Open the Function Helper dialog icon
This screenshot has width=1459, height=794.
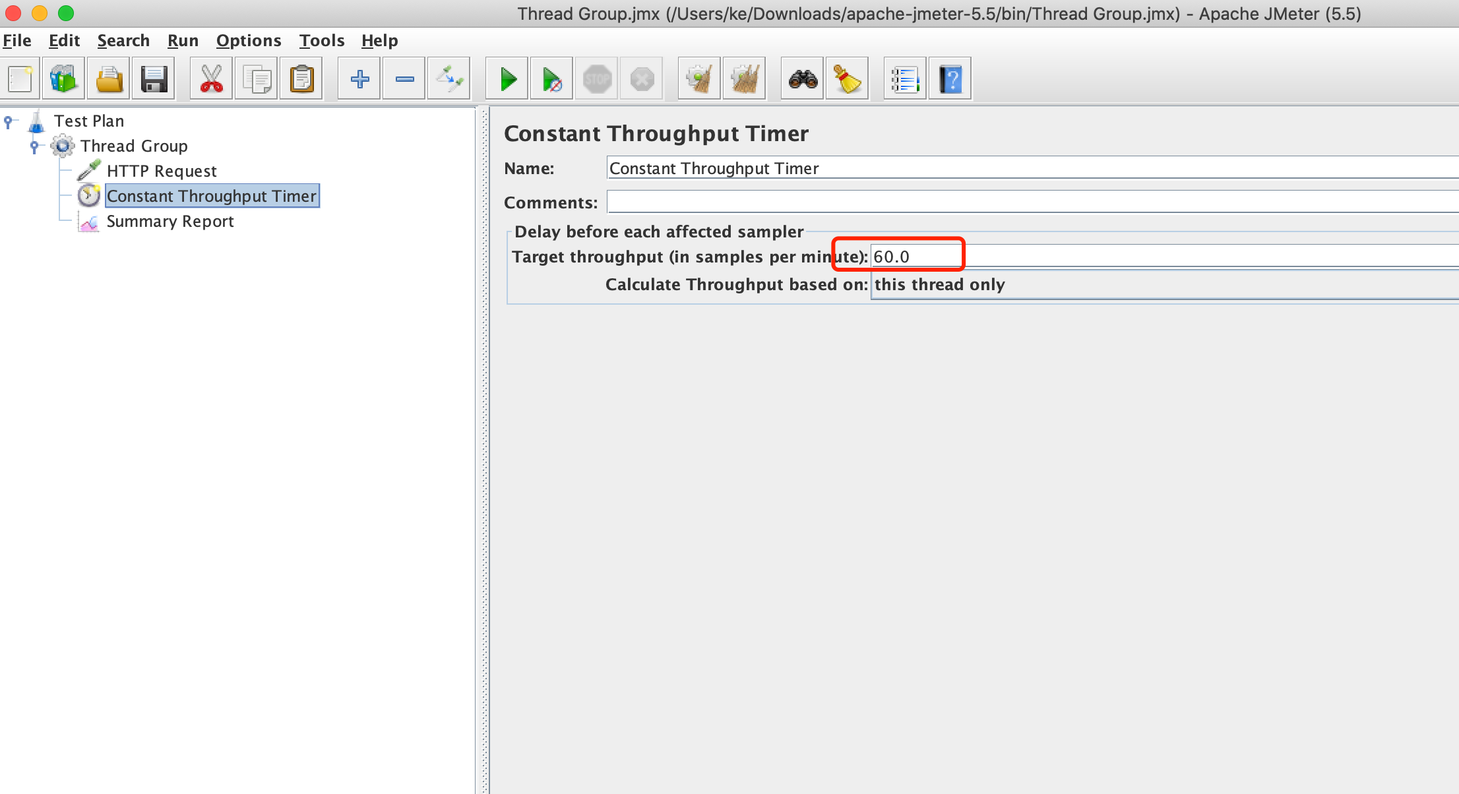click(x=904, y=78)
